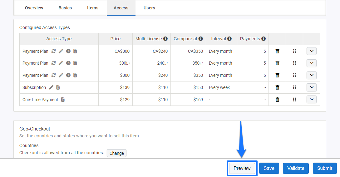Click the 'Subscription' access type label
This screenshot has width=340, height=177.
tap(34, 87)
